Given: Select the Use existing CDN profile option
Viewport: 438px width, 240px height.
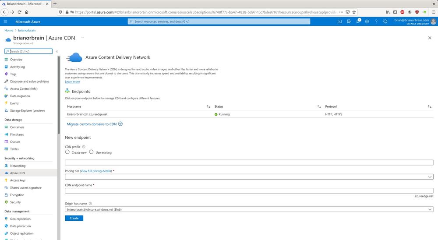Looking at the screenshot, I should 91,152.
